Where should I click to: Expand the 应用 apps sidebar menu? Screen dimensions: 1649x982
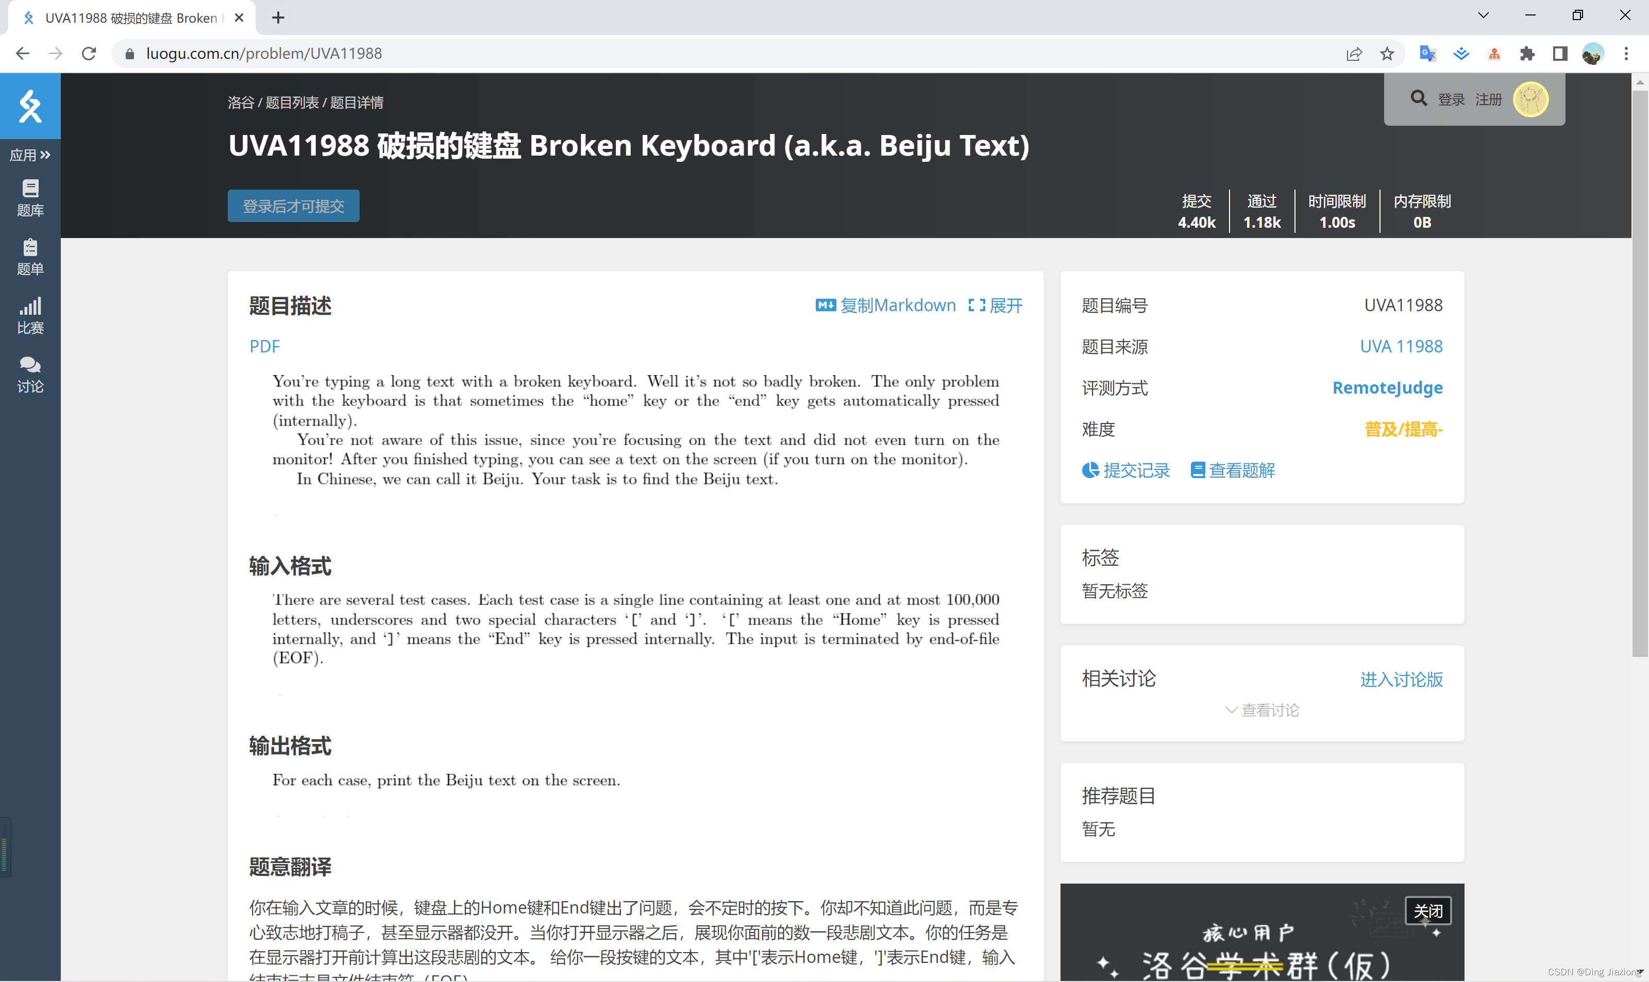tap(30, 155)
